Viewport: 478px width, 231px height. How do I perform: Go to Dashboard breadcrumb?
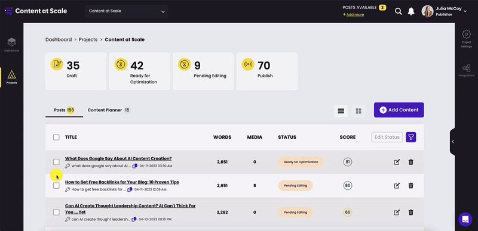pyautogui.click(x=59, y=39)
